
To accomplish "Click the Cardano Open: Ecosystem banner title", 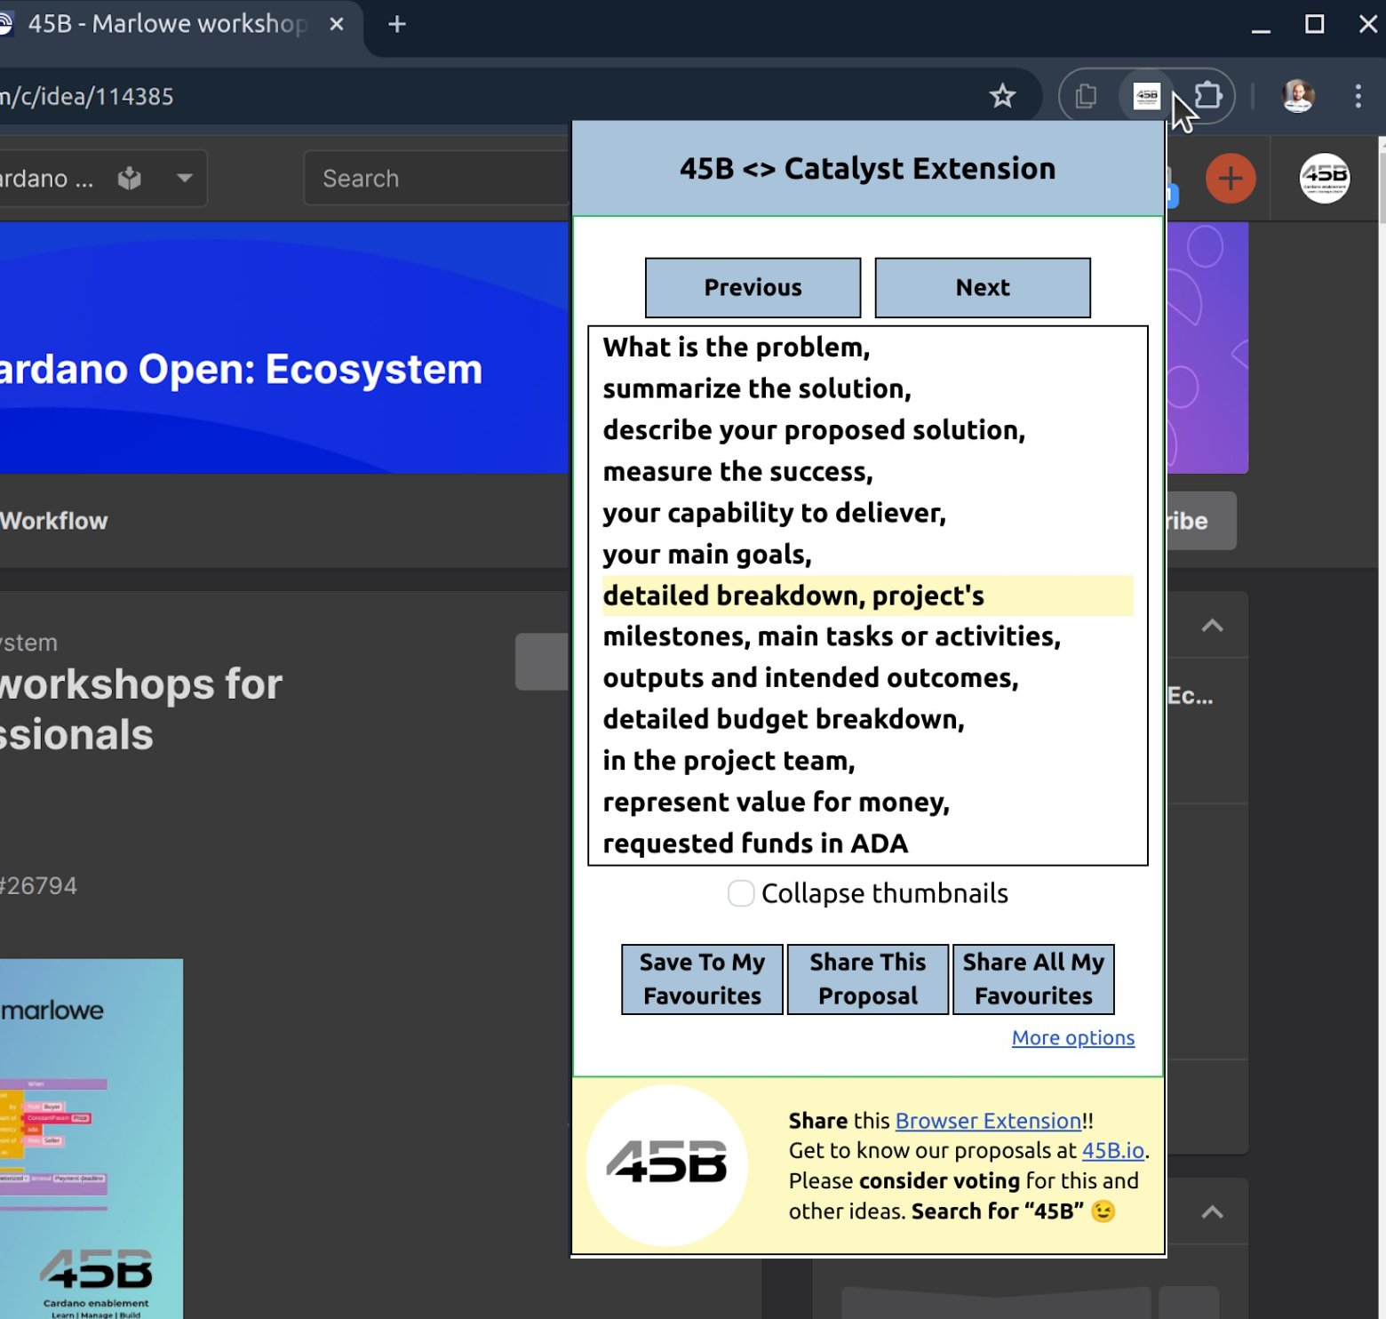I will point(242,369).
